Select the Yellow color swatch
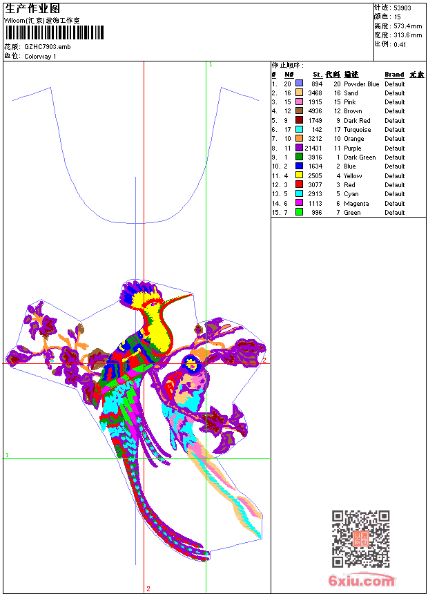This screenshot has height=594, width=428. [x=299, y=175]
